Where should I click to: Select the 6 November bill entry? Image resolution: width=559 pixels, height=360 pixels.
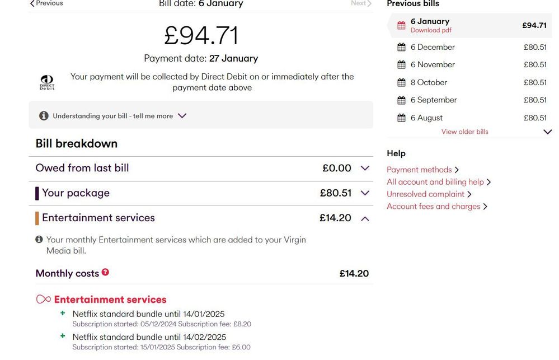coord(471,64)
